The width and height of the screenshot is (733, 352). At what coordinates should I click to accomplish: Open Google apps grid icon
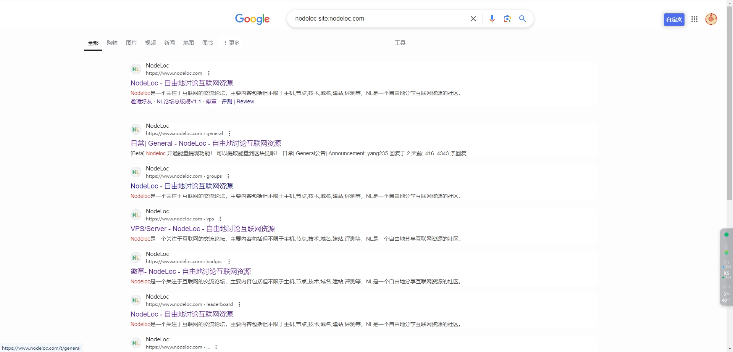point(694,19)
